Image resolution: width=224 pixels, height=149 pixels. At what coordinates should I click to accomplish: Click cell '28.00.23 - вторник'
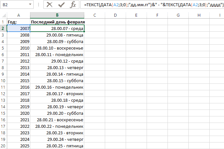click(57, 133)
